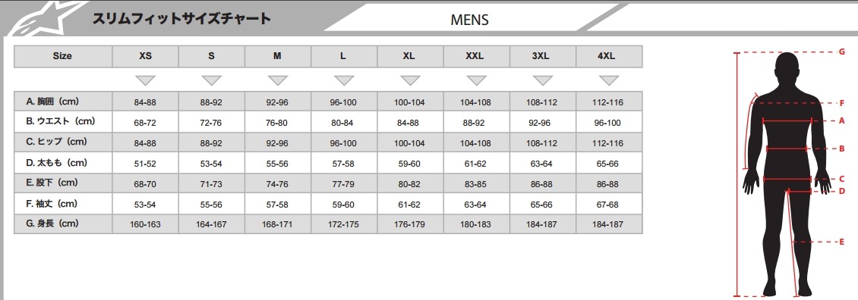This screenshot has width=858, height=300.
Task: Select the XS size column header
Action: 146,56
